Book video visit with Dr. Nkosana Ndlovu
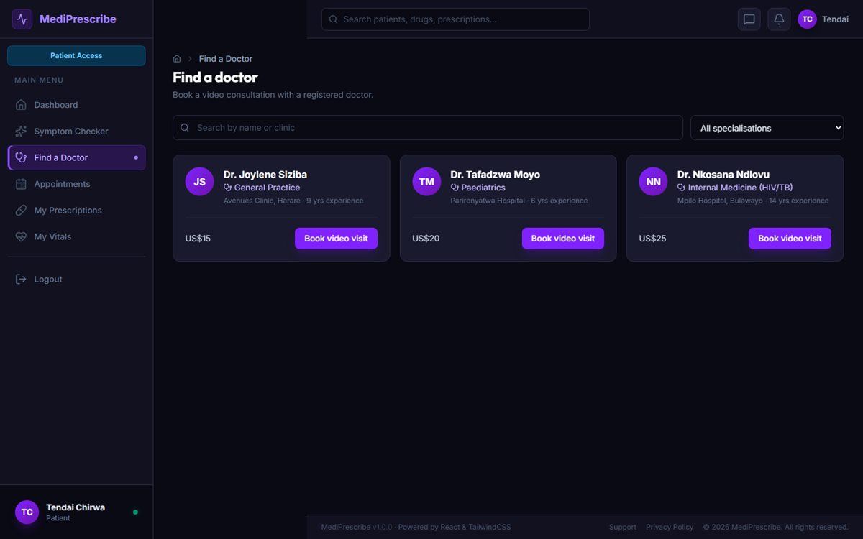Image resolution: width=863 pixels, height=539 pixels. (x=790, y=239)
